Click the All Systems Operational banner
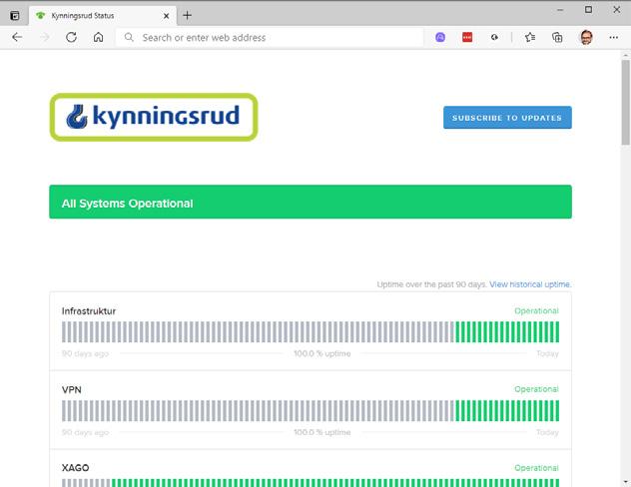Image resolution: width=631 pixels, height=487 pixels. point(311,202)
